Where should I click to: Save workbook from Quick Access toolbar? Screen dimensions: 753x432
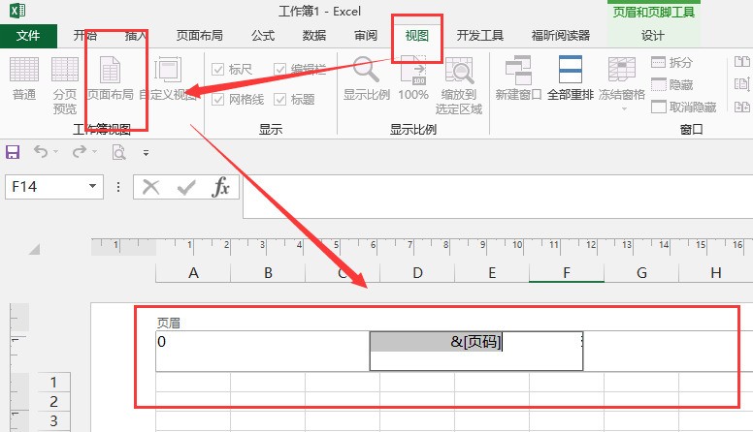point(13,152)
